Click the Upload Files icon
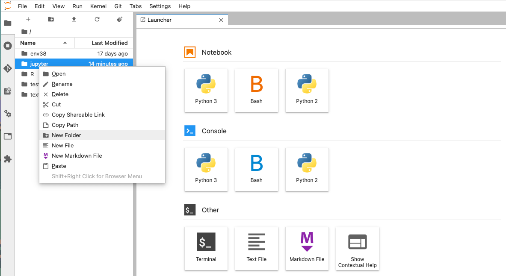Image resolution: width=506 pixels, height=276 pixels. [x=74, y=19]
